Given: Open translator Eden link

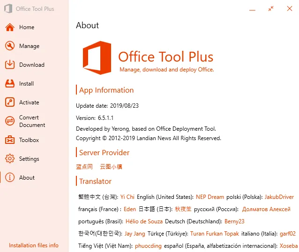Looking at the screenshot, I should click(x=130, y=209).
